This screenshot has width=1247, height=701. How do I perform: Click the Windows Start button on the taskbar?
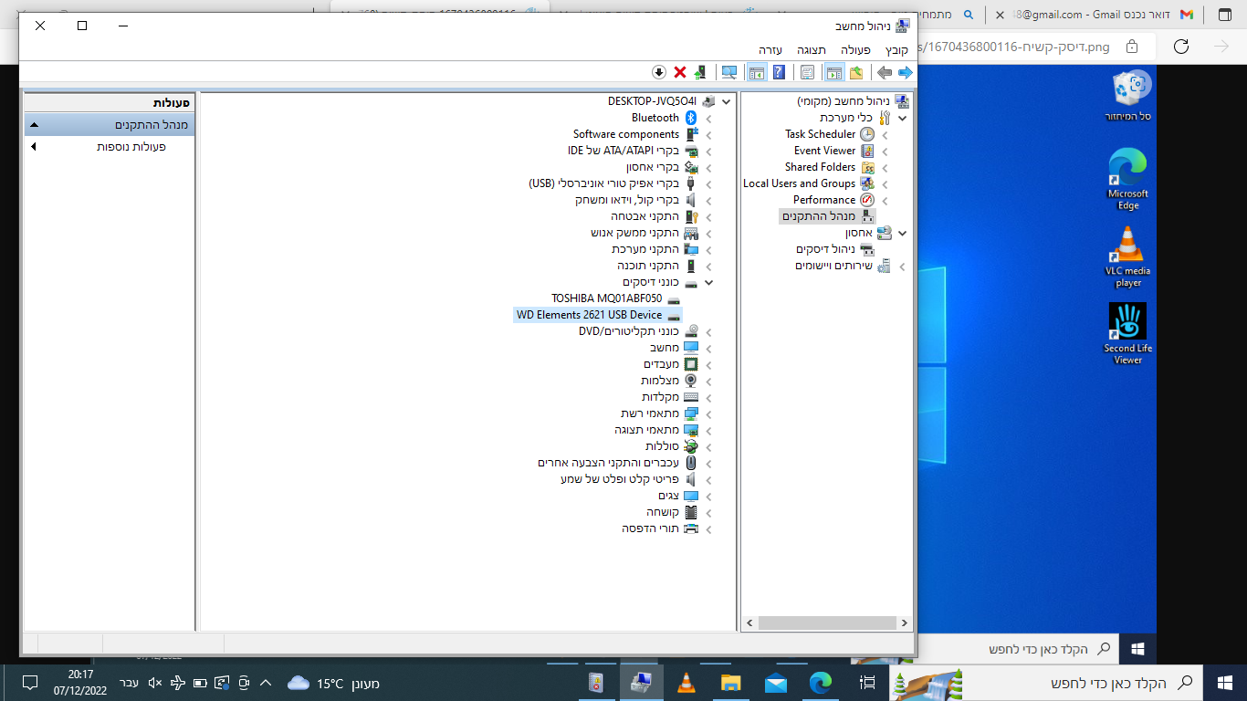coord(1225,683)
